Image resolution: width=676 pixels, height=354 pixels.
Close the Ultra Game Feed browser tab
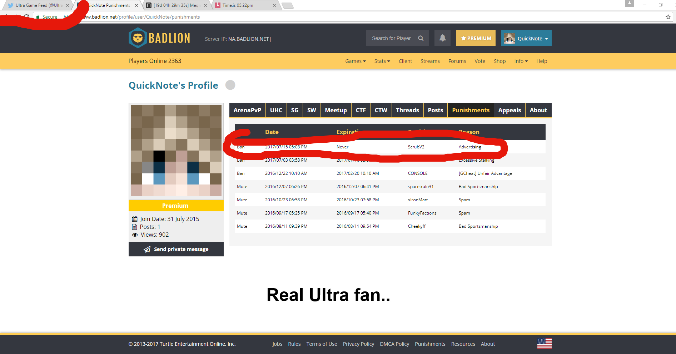(68, 5)
